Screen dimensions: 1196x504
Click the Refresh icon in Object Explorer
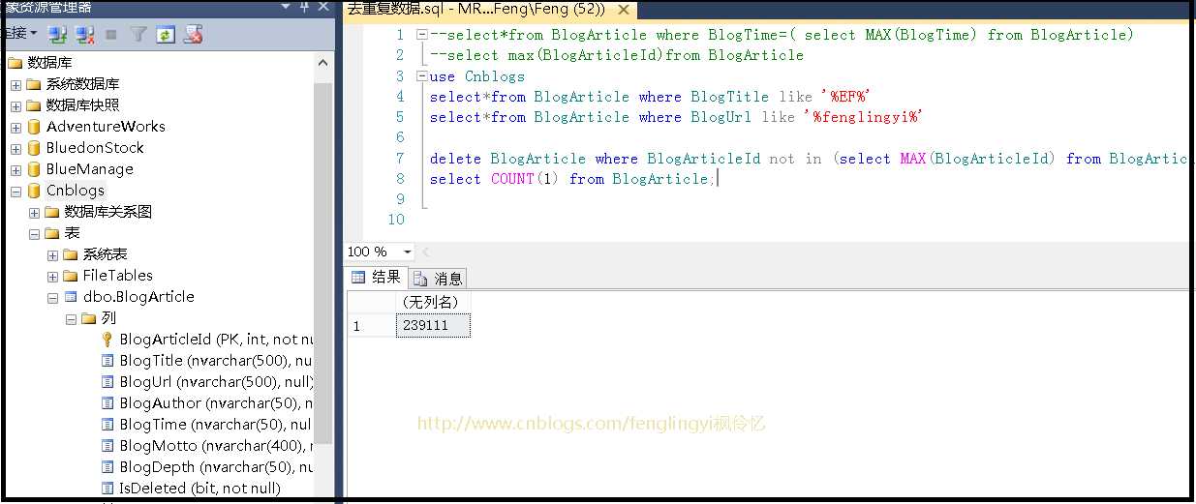(x=166, y=34)
